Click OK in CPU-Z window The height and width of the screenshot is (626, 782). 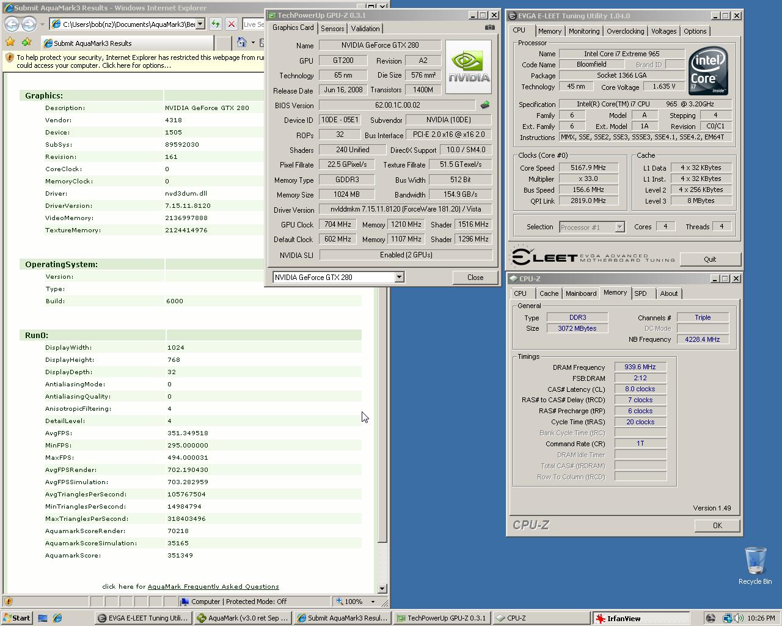coord(717,526)
